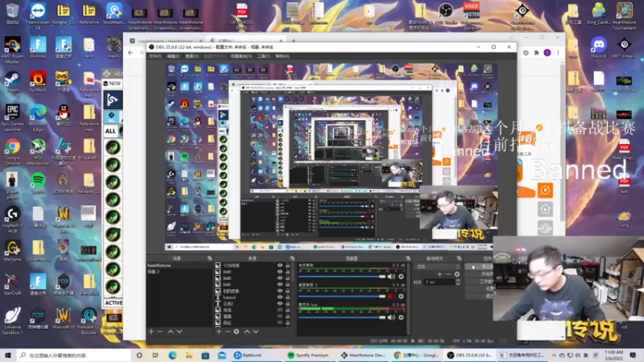
Task: Remove the scene transition with the minus icon
Action: (x=448, y=274)
